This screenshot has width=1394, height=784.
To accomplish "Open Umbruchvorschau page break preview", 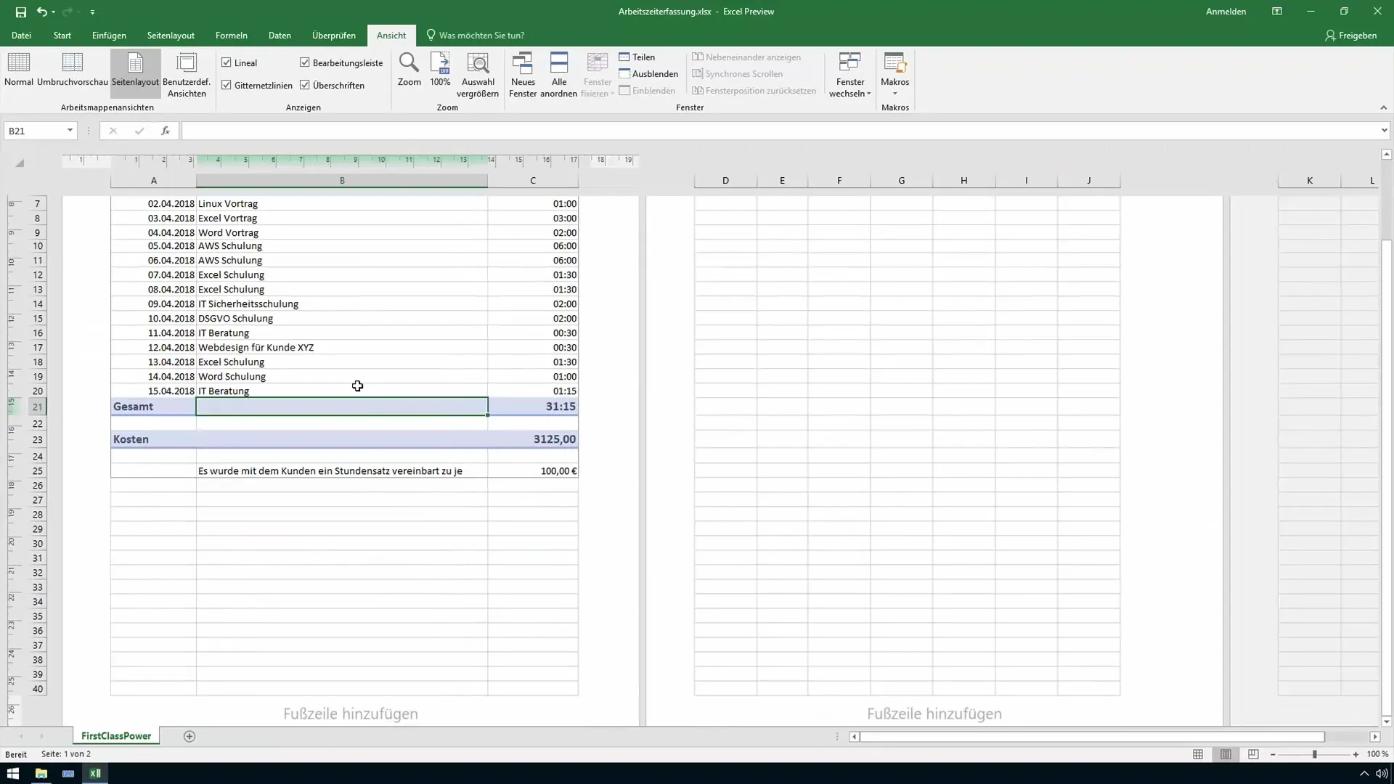I will coord(73,70).
